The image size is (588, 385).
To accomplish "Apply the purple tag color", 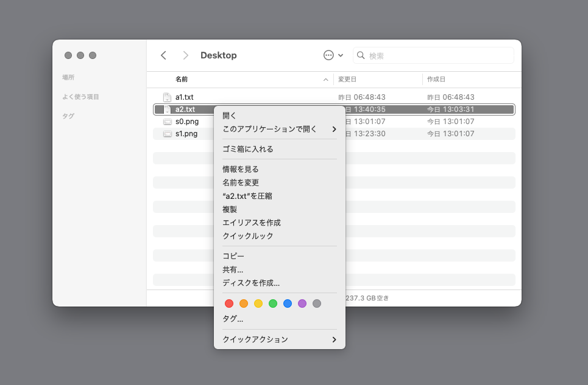I will [302, 303].
